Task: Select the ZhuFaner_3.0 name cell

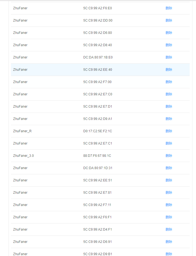Action: click(23, 156)
